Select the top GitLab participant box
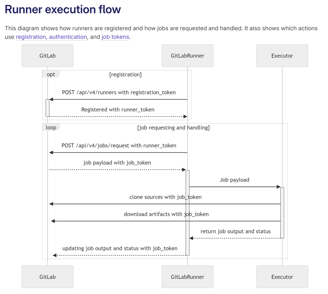 point(47,56)
